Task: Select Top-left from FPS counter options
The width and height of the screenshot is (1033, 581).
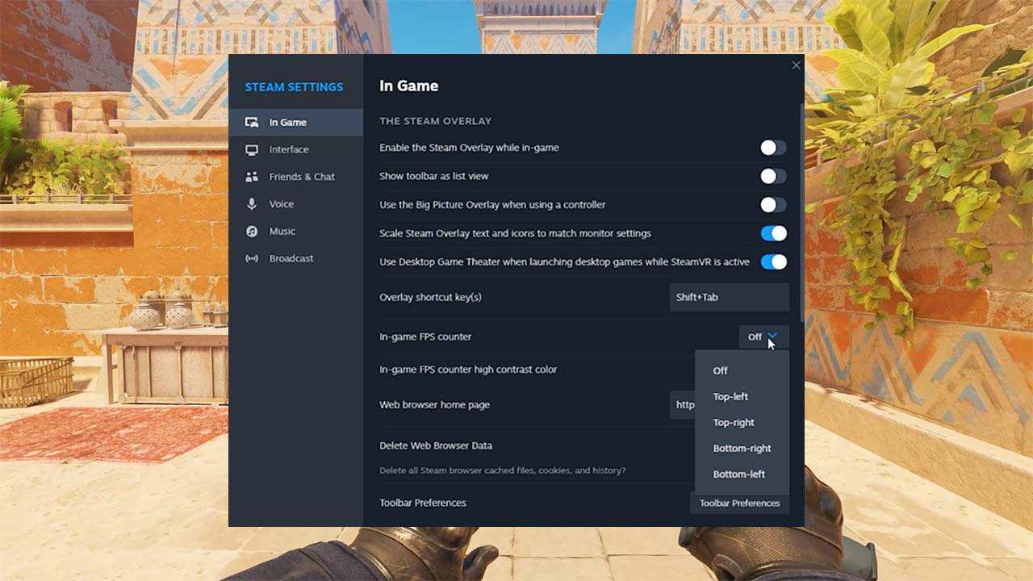Action: pos(730,396)
